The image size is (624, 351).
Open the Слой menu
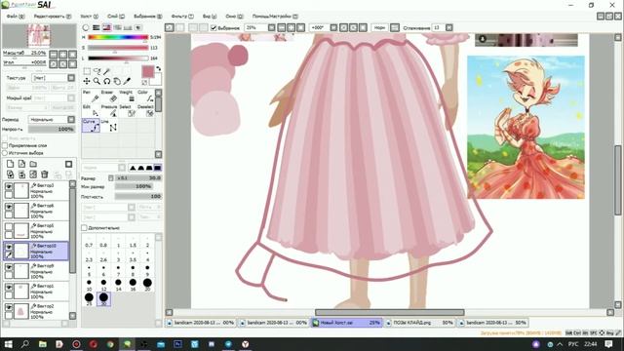pos(116,17)
